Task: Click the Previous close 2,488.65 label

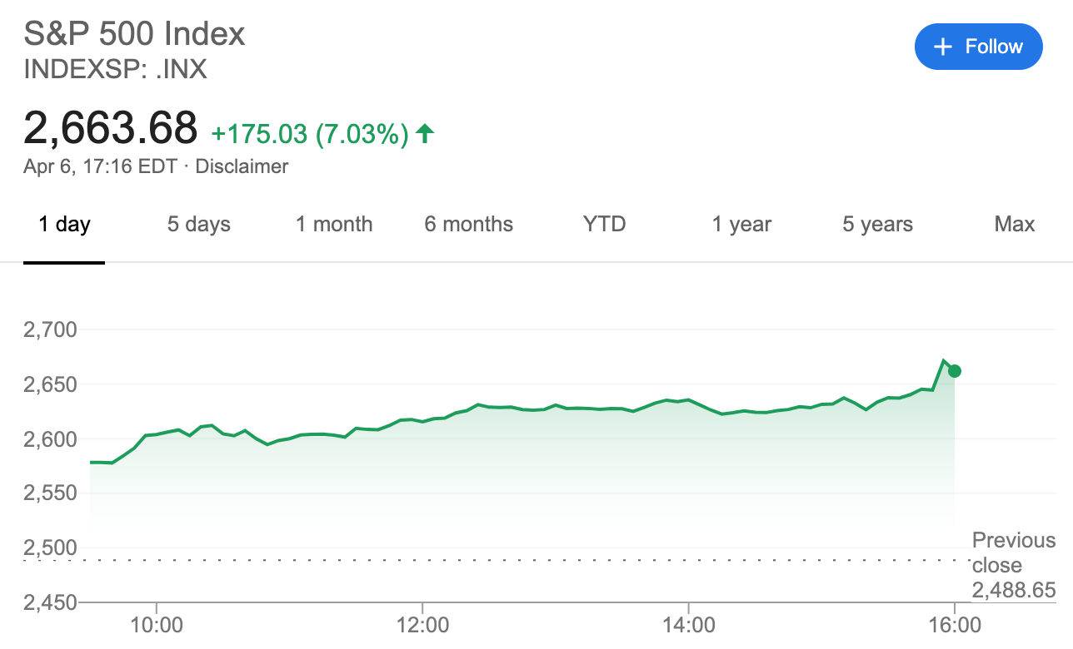Action: tap(1014, 566)
